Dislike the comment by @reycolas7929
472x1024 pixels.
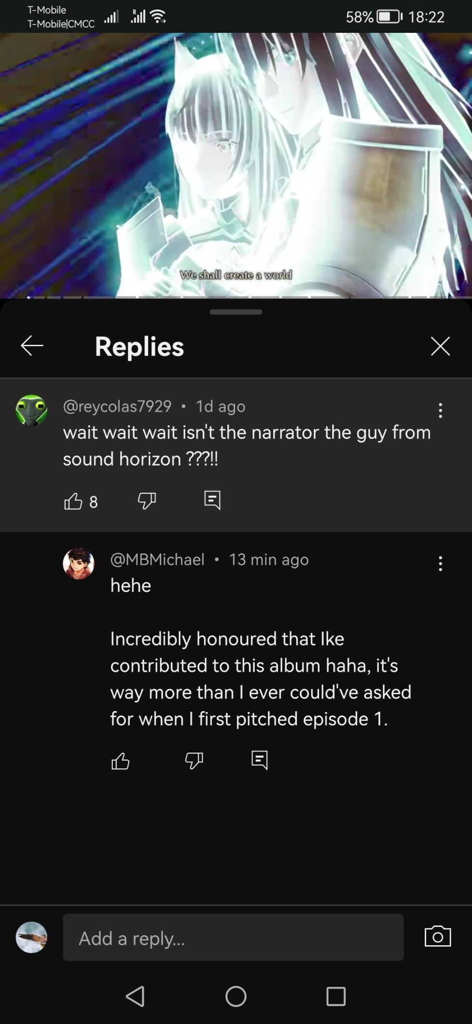(x=147, y=501)
